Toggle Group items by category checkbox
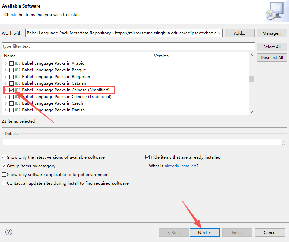Viewport: 289px width, 242px height. (4, 166)
